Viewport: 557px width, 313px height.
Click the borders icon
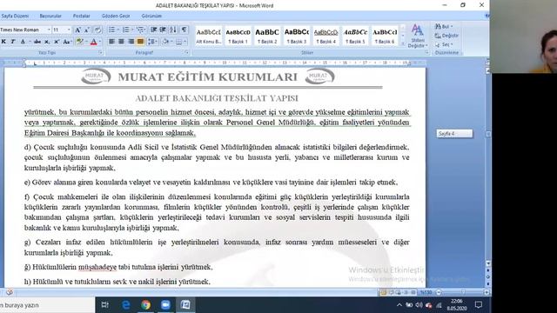tap(178, 42)
